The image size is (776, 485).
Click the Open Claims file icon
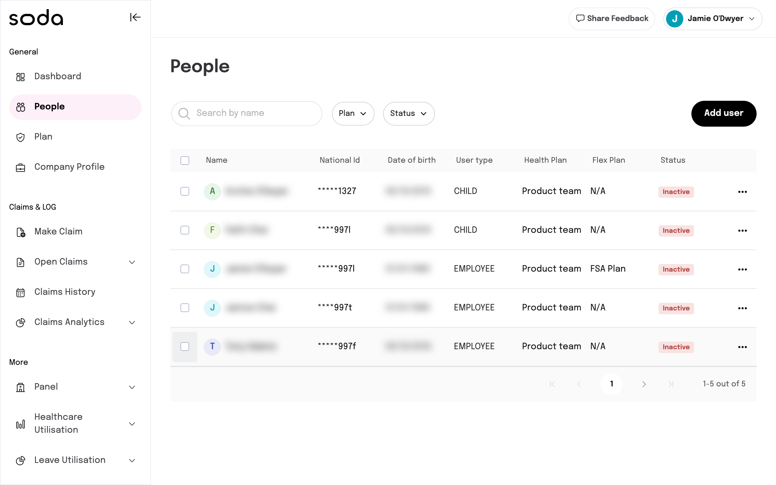pyautogui.click(x=20, y=262)
